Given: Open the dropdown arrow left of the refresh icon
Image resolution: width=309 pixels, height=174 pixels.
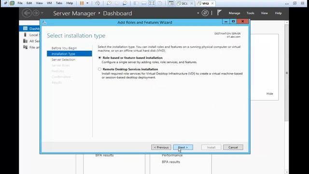Looking at the screenshot, I should pos(198,13).
